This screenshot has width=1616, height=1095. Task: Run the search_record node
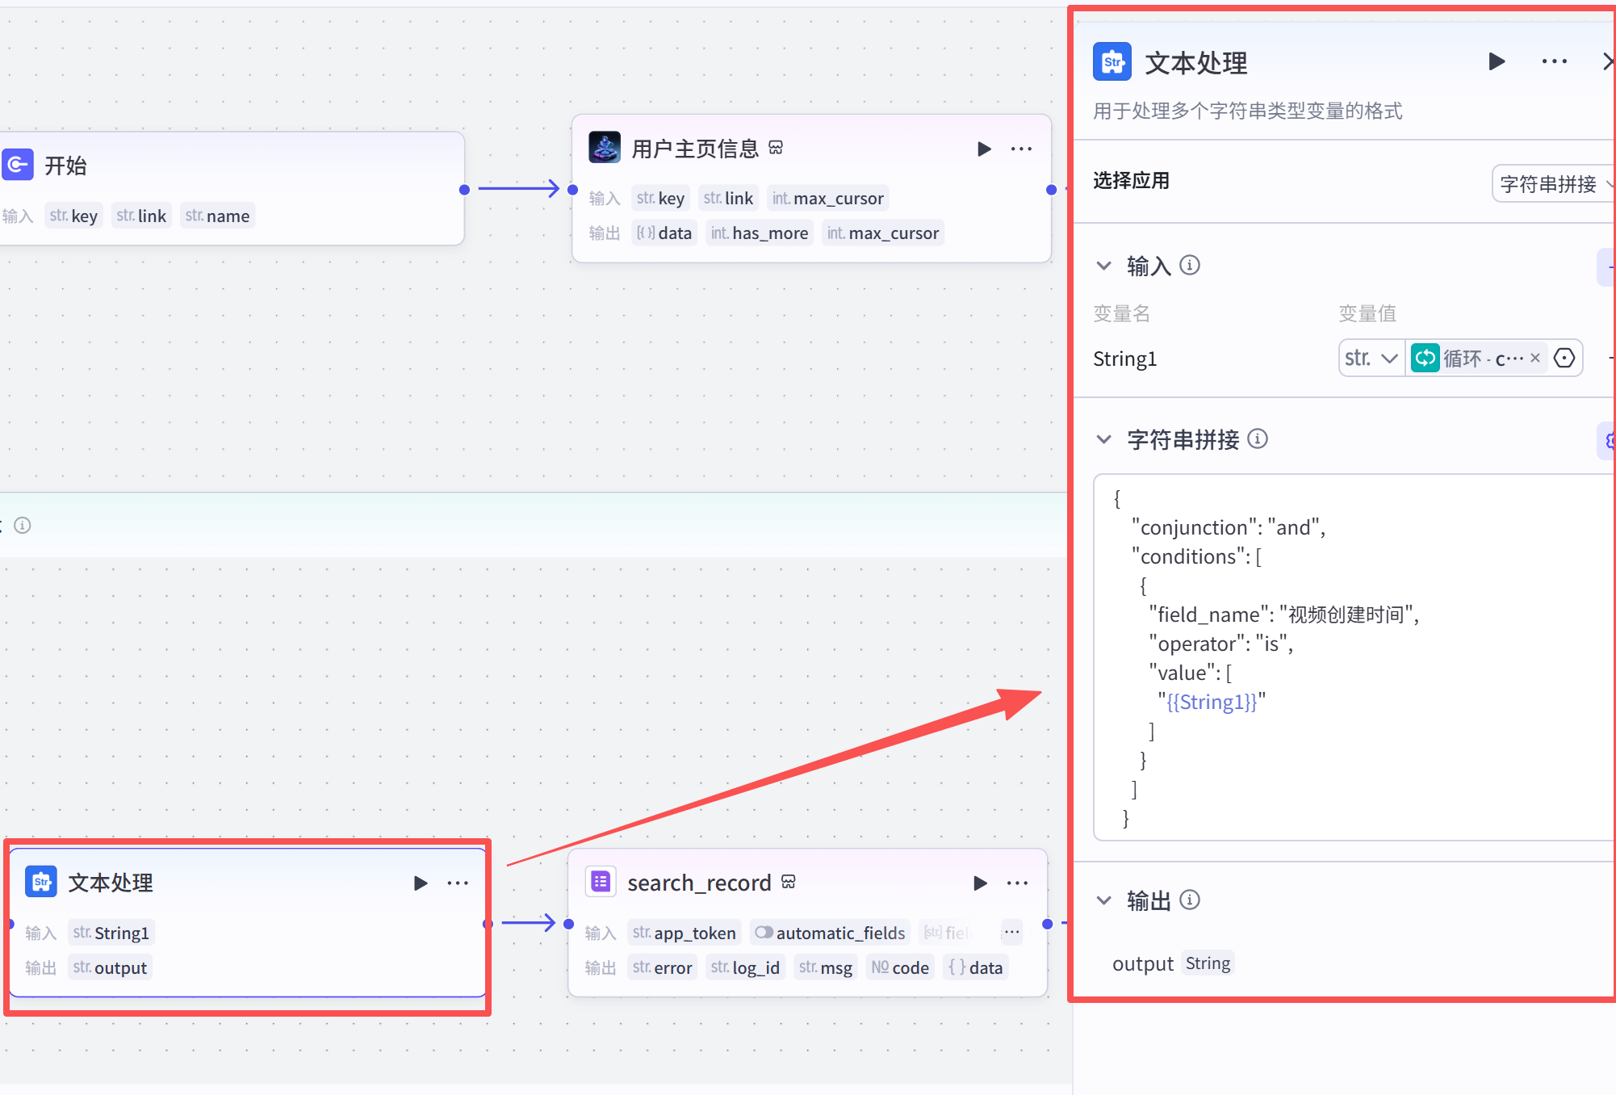(980, 883)
